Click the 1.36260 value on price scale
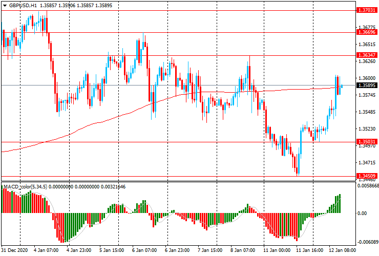 tap(367, 61)
